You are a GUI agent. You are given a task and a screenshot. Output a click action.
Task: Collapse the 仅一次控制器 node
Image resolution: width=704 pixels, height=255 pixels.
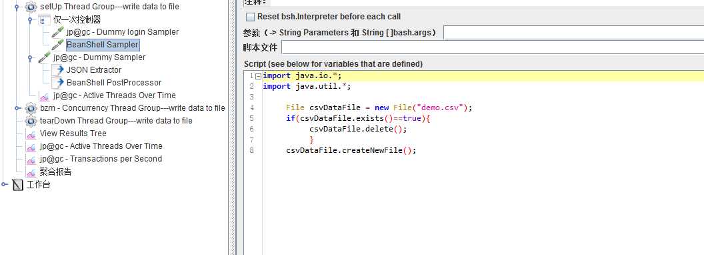click(30, 20)
